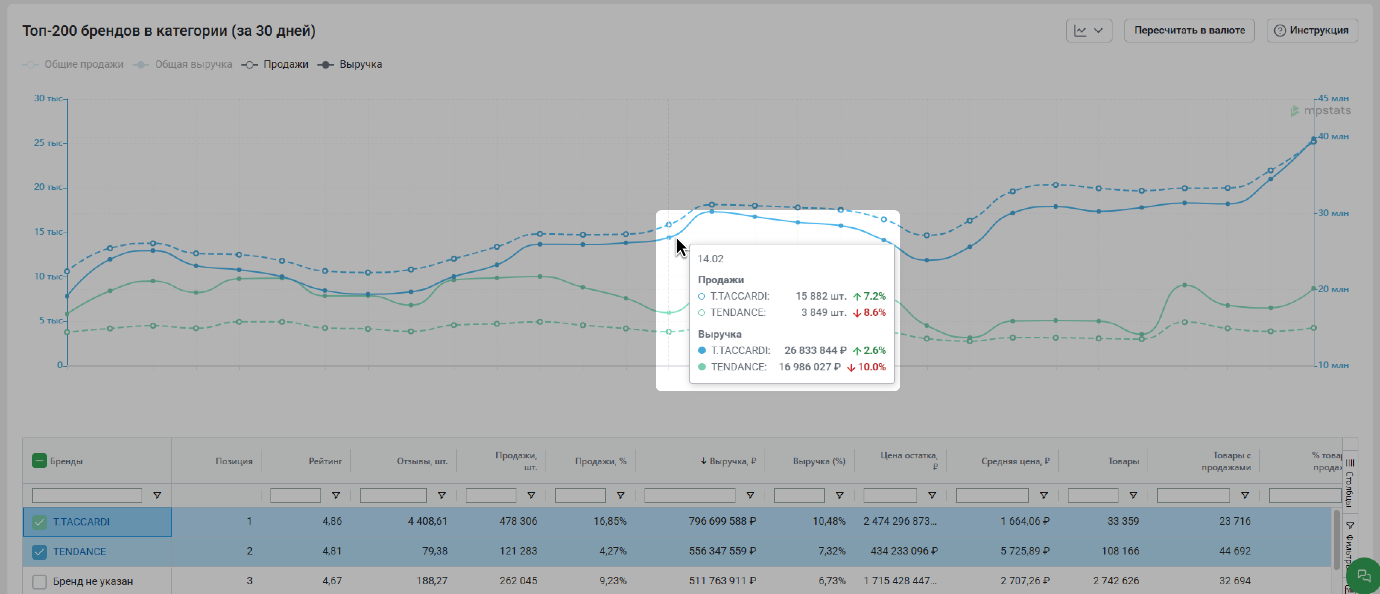
Task: Uncheck the T.TACCARDI brand checkbox
Action: (39, 522)
